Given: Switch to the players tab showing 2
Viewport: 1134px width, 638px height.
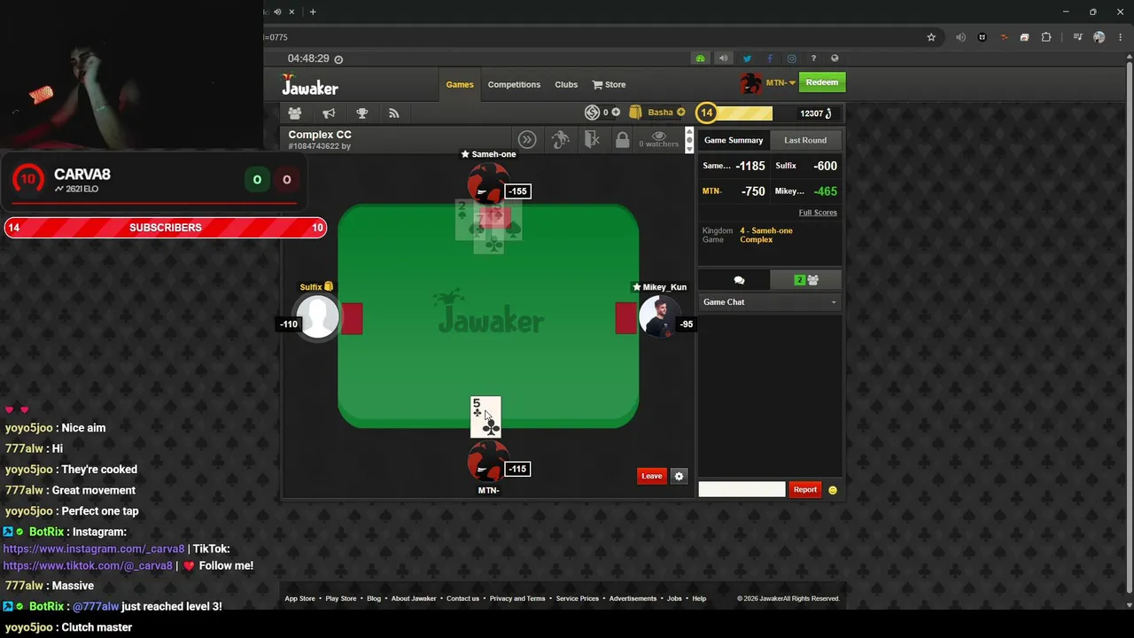Looking at the screenshot, I should pos(806,280).
